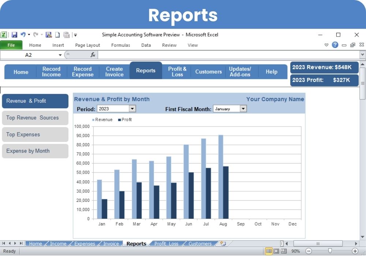Expand the Name Box dropdown arrow
The height and width of the screenshot is (256, 366).
pos(60,55)
